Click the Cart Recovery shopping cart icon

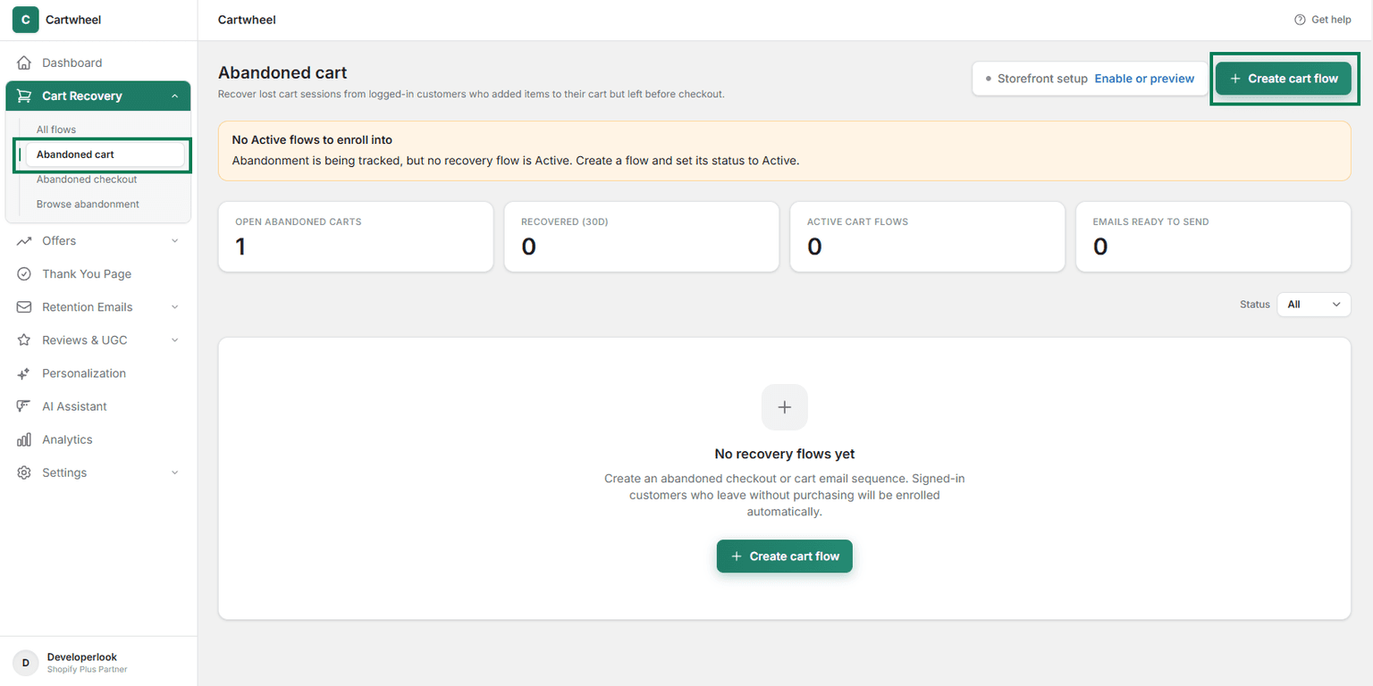(x=24, y=96)
